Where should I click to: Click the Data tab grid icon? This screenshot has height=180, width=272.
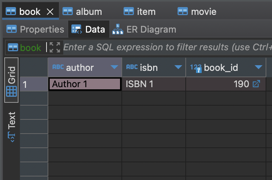click(x=77, y=29)
